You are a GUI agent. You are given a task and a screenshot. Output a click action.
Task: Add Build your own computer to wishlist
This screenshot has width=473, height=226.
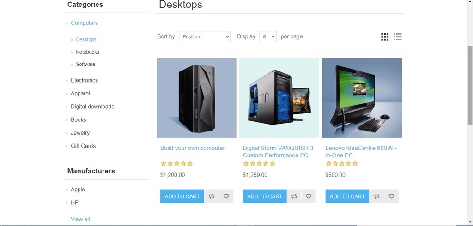226,196
